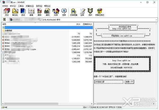Click the drive icon in the status bar
159x110 pixels.
tap(3, 107)
